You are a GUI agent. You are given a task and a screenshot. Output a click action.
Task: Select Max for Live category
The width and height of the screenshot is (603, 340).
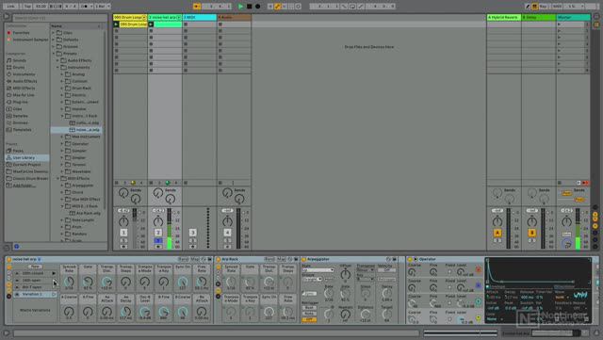tap(24, 95)
